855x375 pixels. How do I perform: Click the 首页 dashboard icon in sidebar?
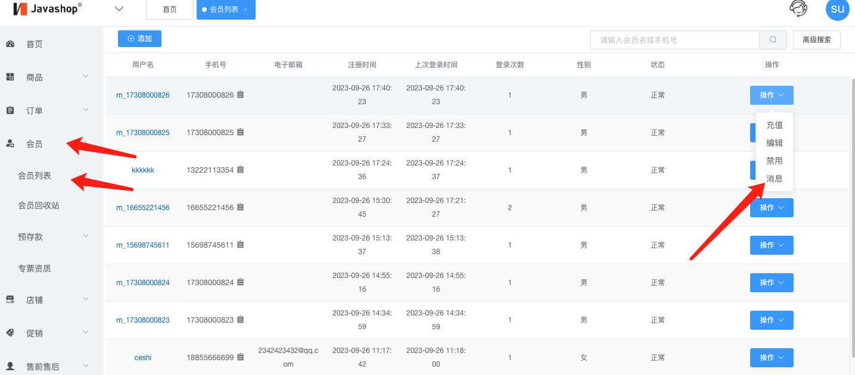point(10,44)
